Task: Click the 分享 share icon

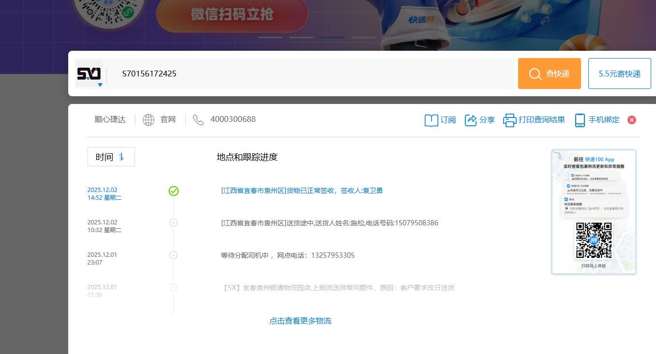Action: click(471, 120)
